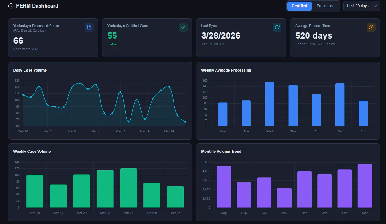Switch to the Processed view
Image resolution: width=386 pixels, height=224 pixels.
click(x=325, y=6)
